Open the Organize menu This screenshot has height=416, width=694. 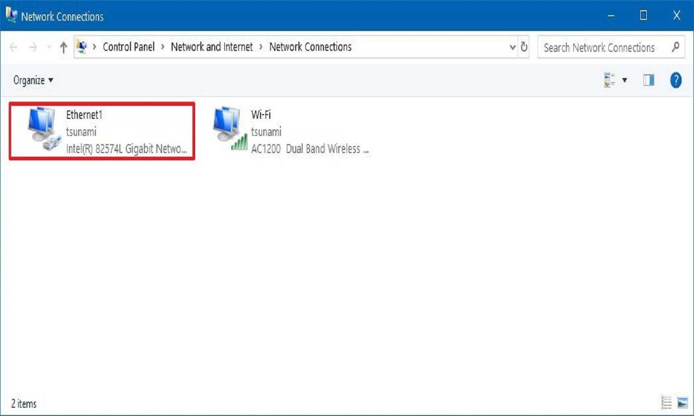point(33,80)
